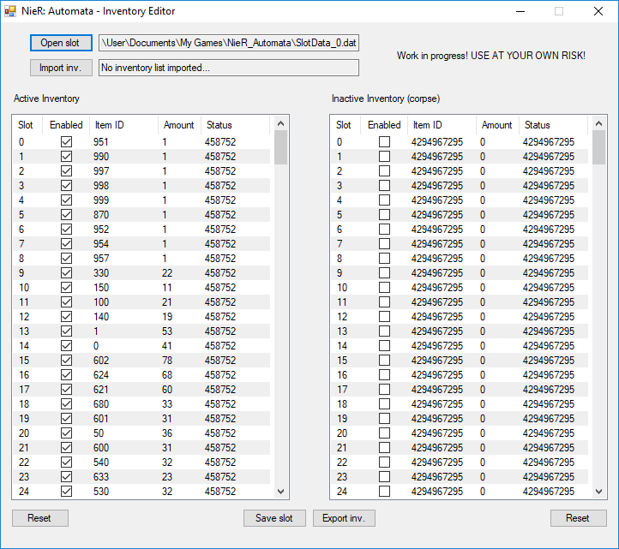This screenshot has width=619, height=549.
Task: Select Item ID cell 680 in active slot 18
Action: pyautogui.click(x=101, y=404)
